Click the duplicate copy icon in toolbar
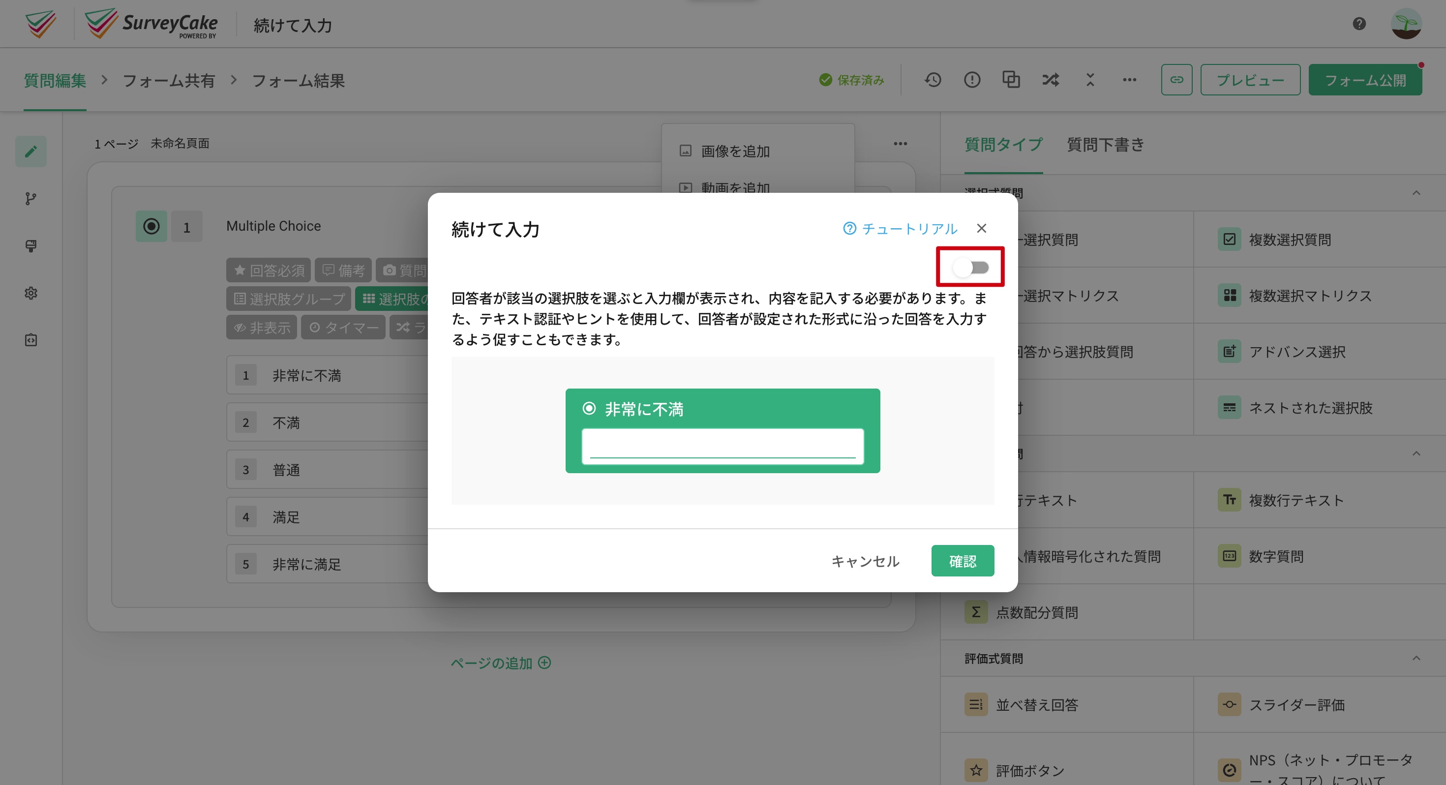Viewport: 1446px width, 785px height. coord(1011,80)
